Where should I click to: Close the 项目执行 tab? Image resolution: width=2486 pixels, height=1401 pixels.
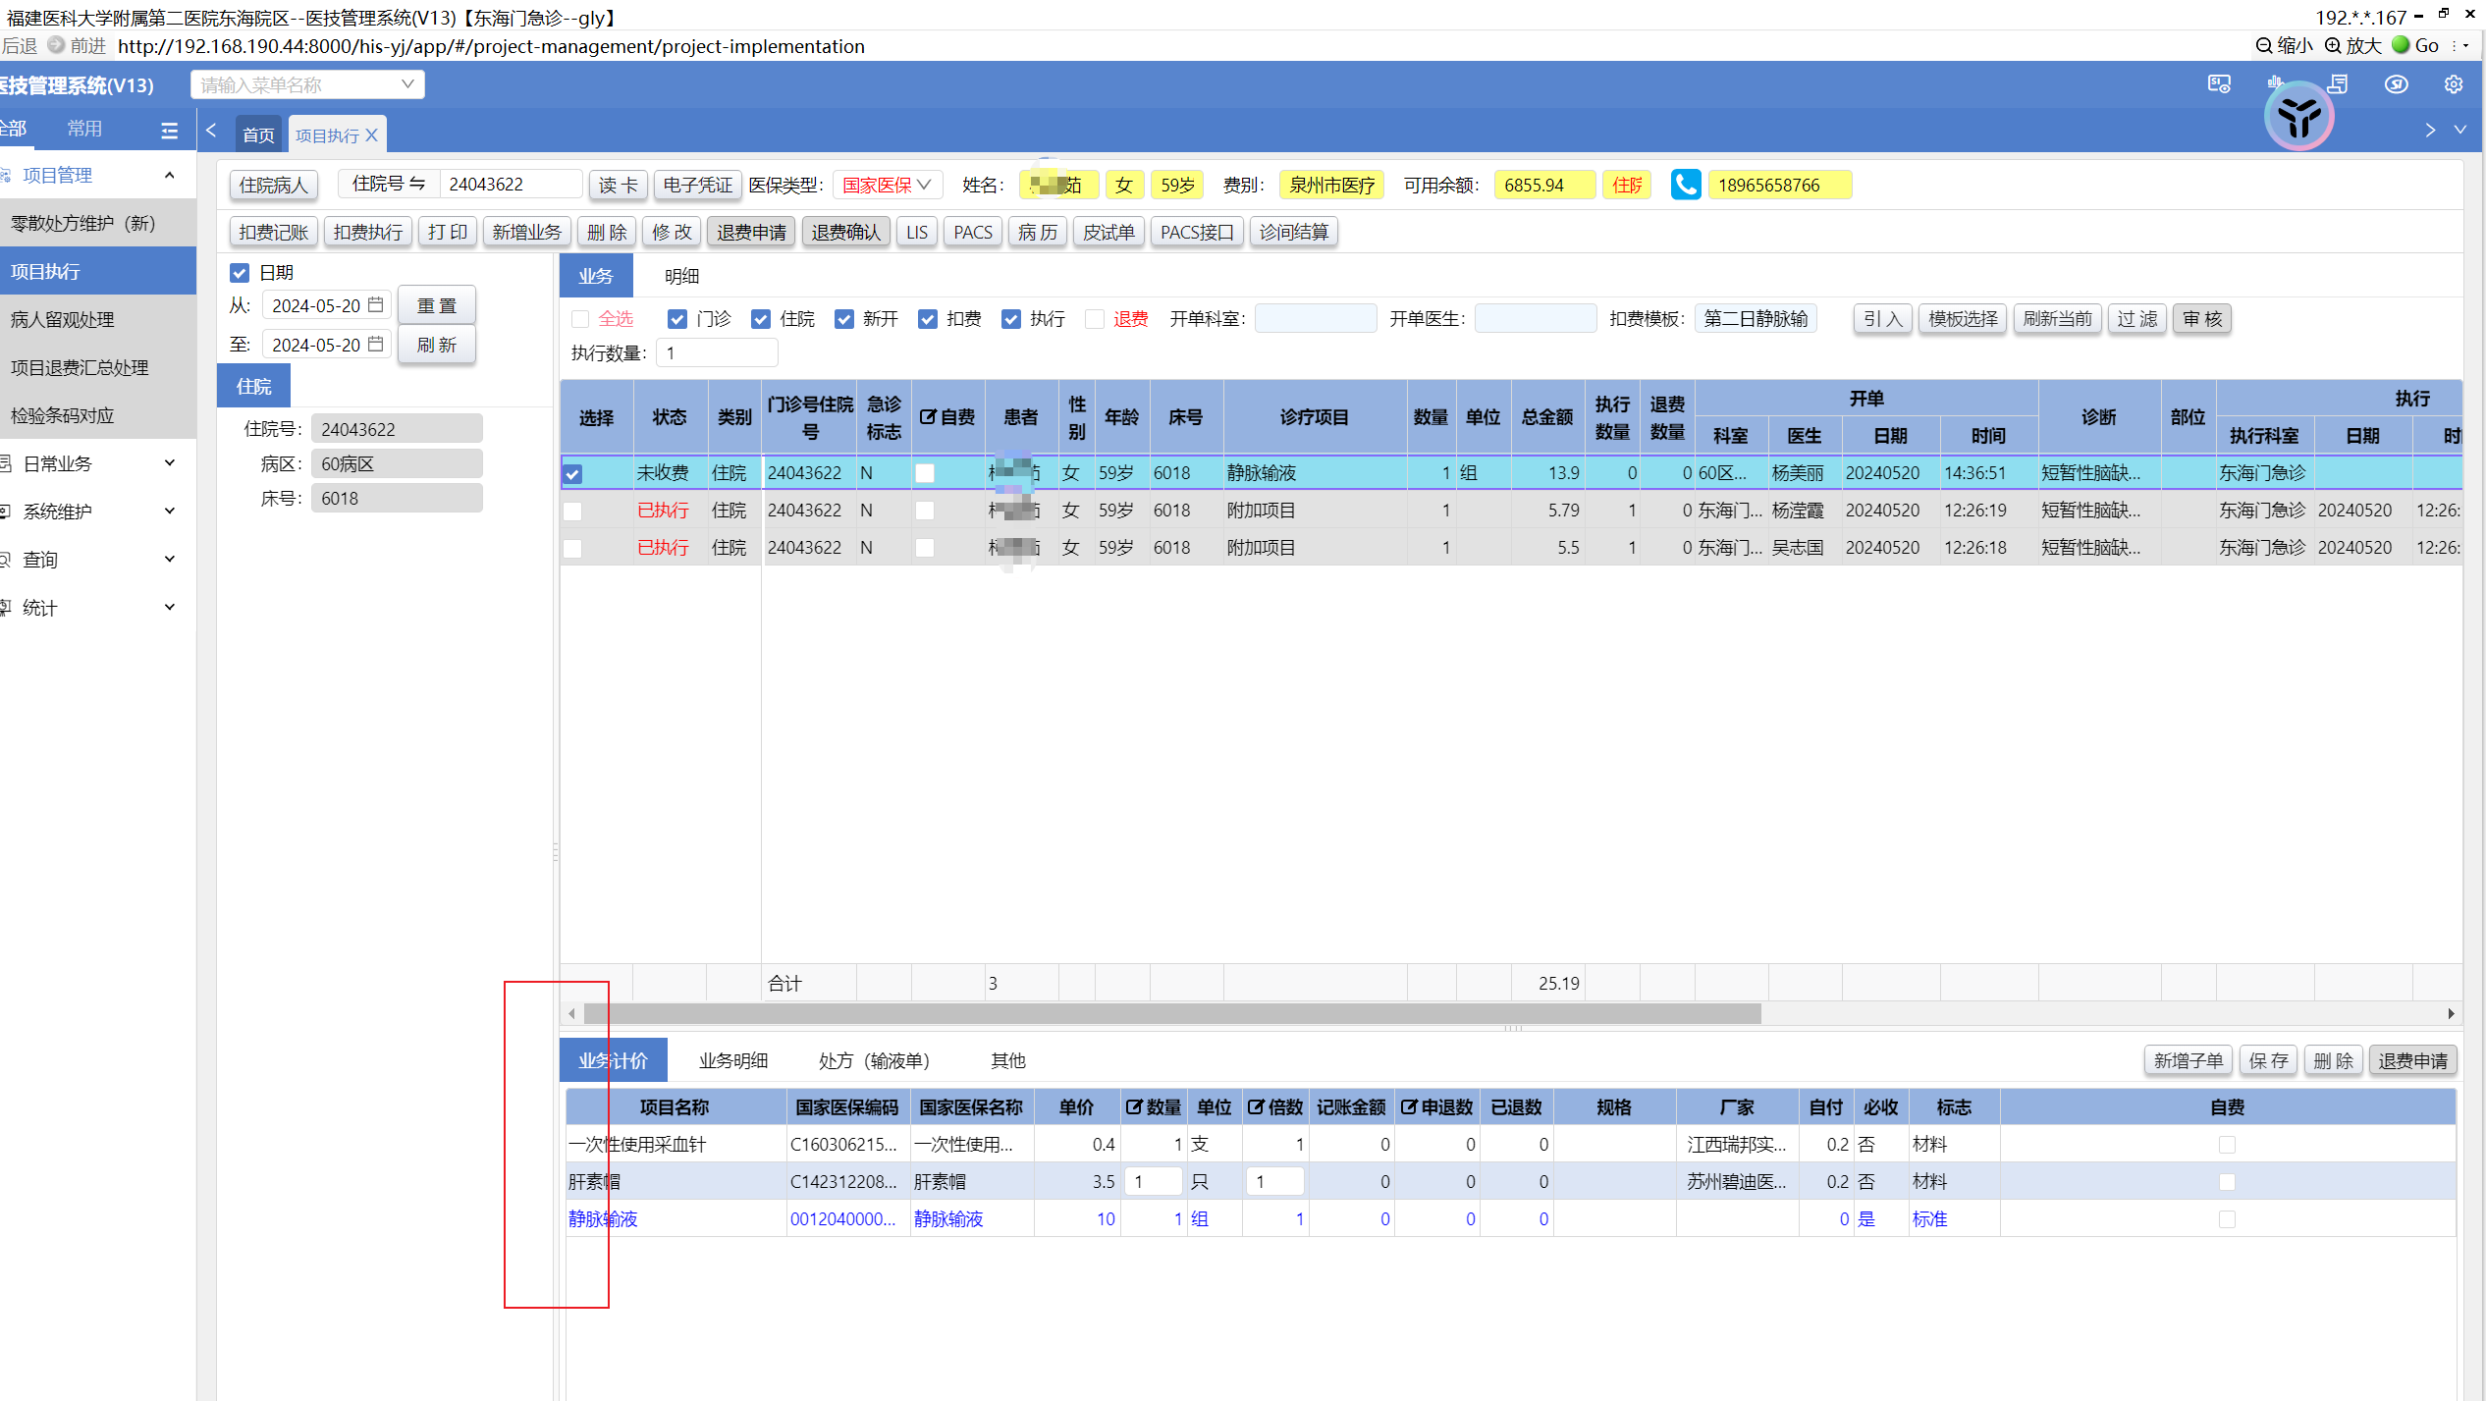click(372, 135)
